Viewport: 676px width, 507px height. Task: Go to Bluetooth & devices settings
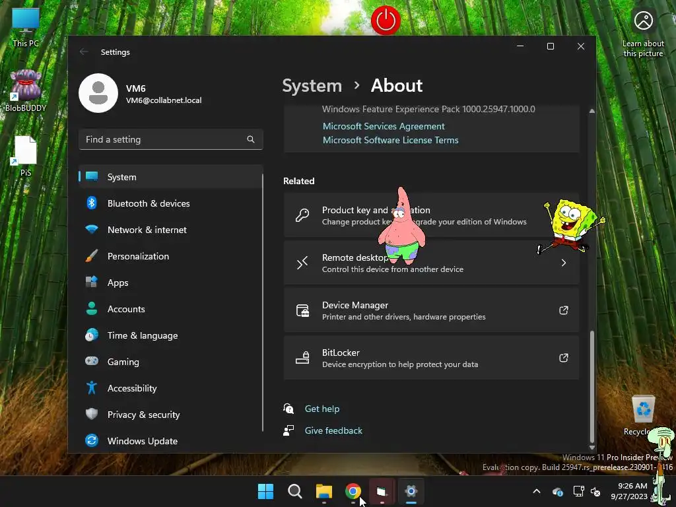coord(171,203)
